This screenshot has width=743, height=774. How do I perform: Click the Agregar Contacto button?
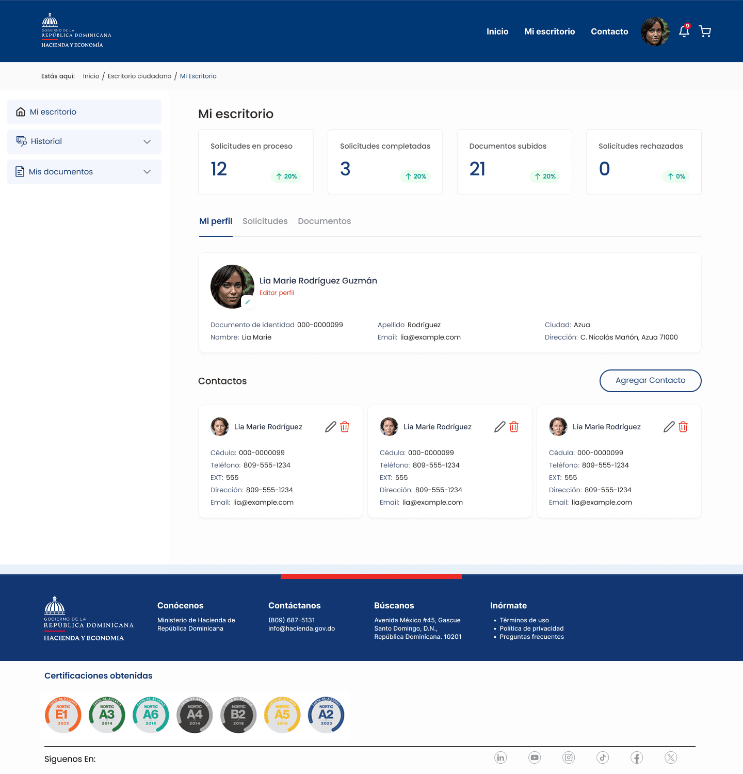[x=650, y=381]
